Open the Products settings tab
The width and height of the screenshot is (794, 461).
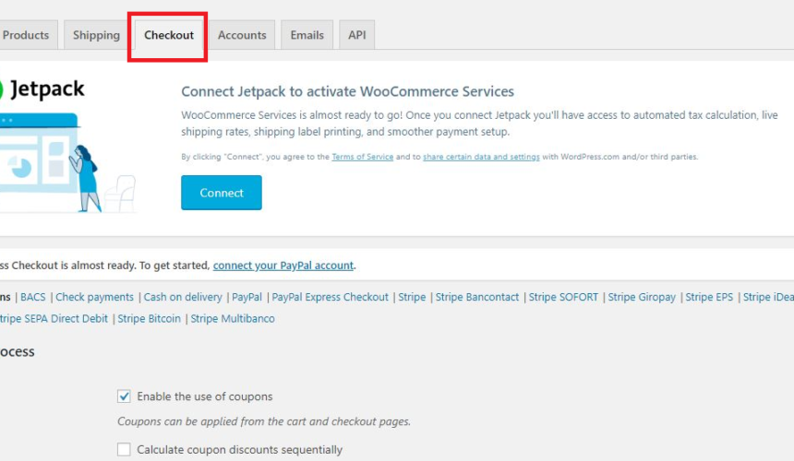[25, 35]
